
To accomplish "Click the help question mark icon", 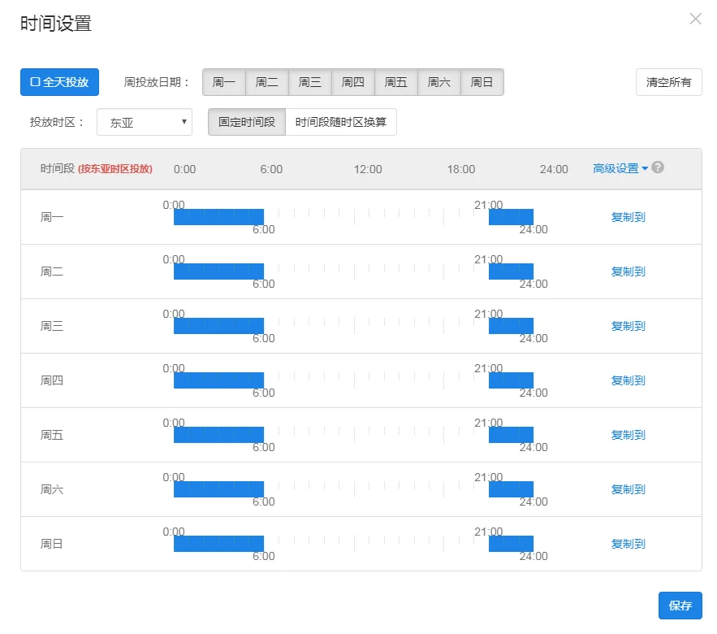I will click(658, 167).
